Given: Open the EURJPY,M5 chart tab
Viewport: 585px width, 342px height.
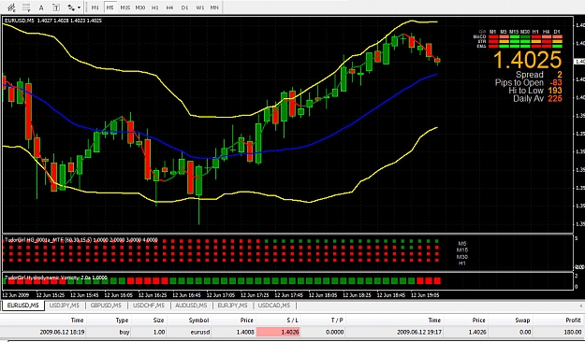Looking at the screenshot, I should point(232,306).
